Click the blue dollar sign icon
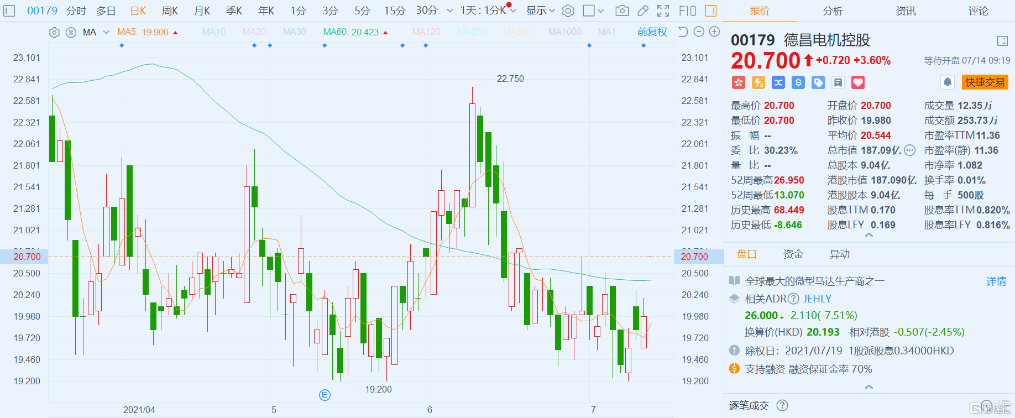Image resolution: width=1015 pixels, height=418 pixels. 798,82
